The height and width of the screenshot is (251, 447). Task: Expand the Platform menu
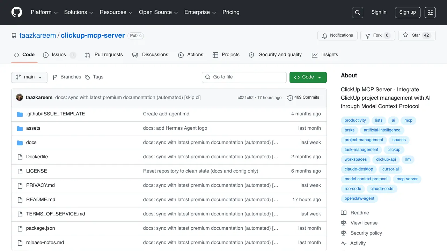[44, 12]
